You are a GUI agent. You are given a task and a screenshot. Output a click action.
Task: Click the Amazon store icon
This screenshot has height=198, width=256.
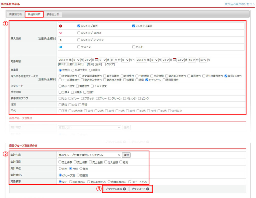click(60, 40)
